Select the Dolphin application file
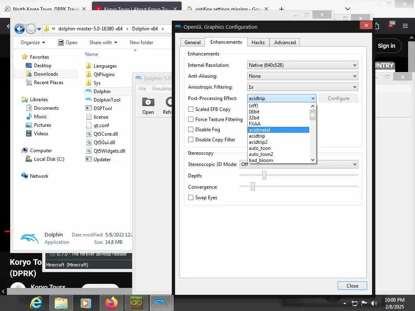The width and height of the screenshot is (415, 311). pos(102,91)
